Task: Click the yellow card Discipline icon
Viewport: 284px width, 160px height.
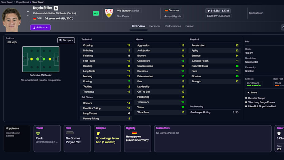Action: click(98, 133)
